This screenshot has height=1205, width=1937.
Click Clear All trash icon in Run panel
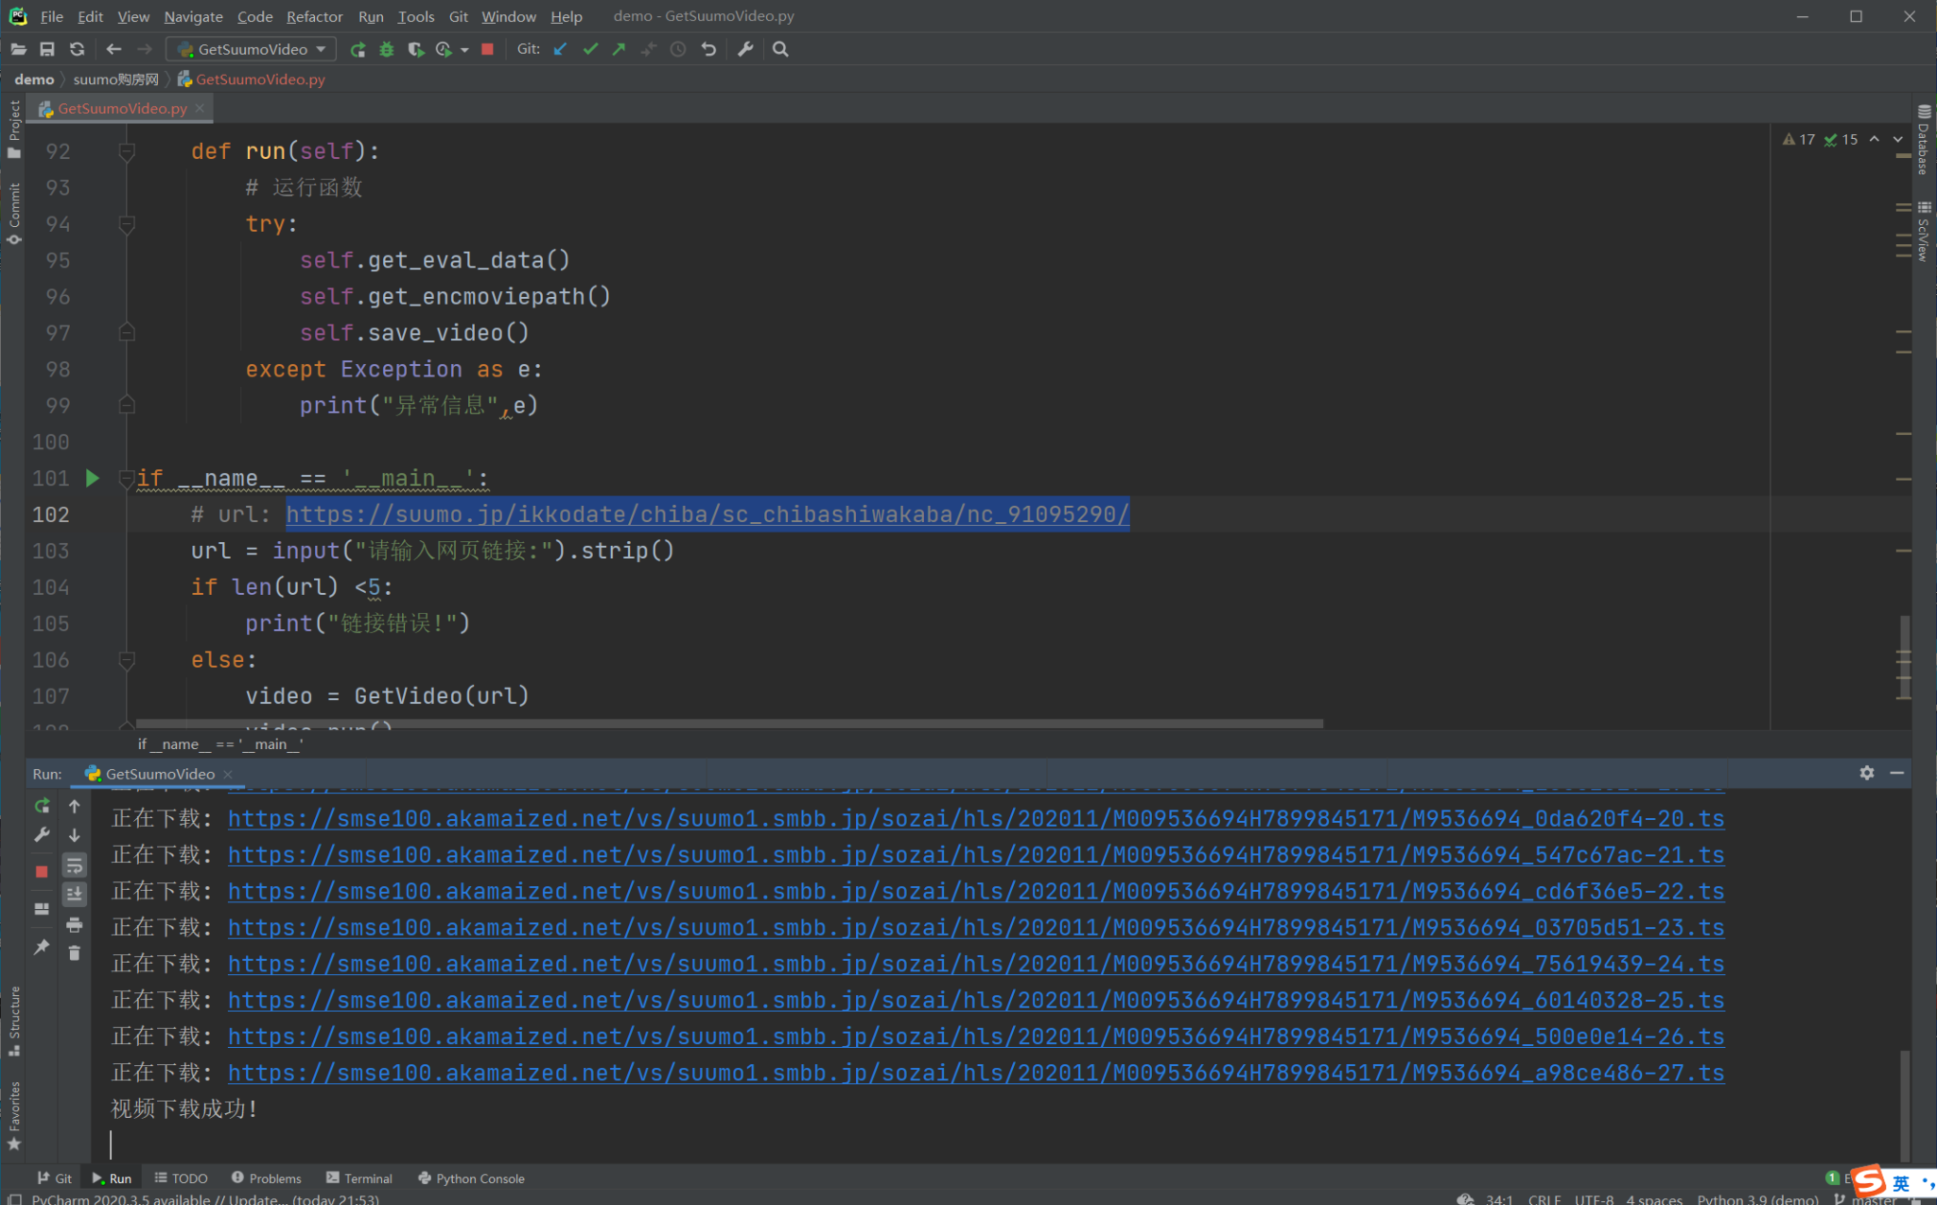75,953
